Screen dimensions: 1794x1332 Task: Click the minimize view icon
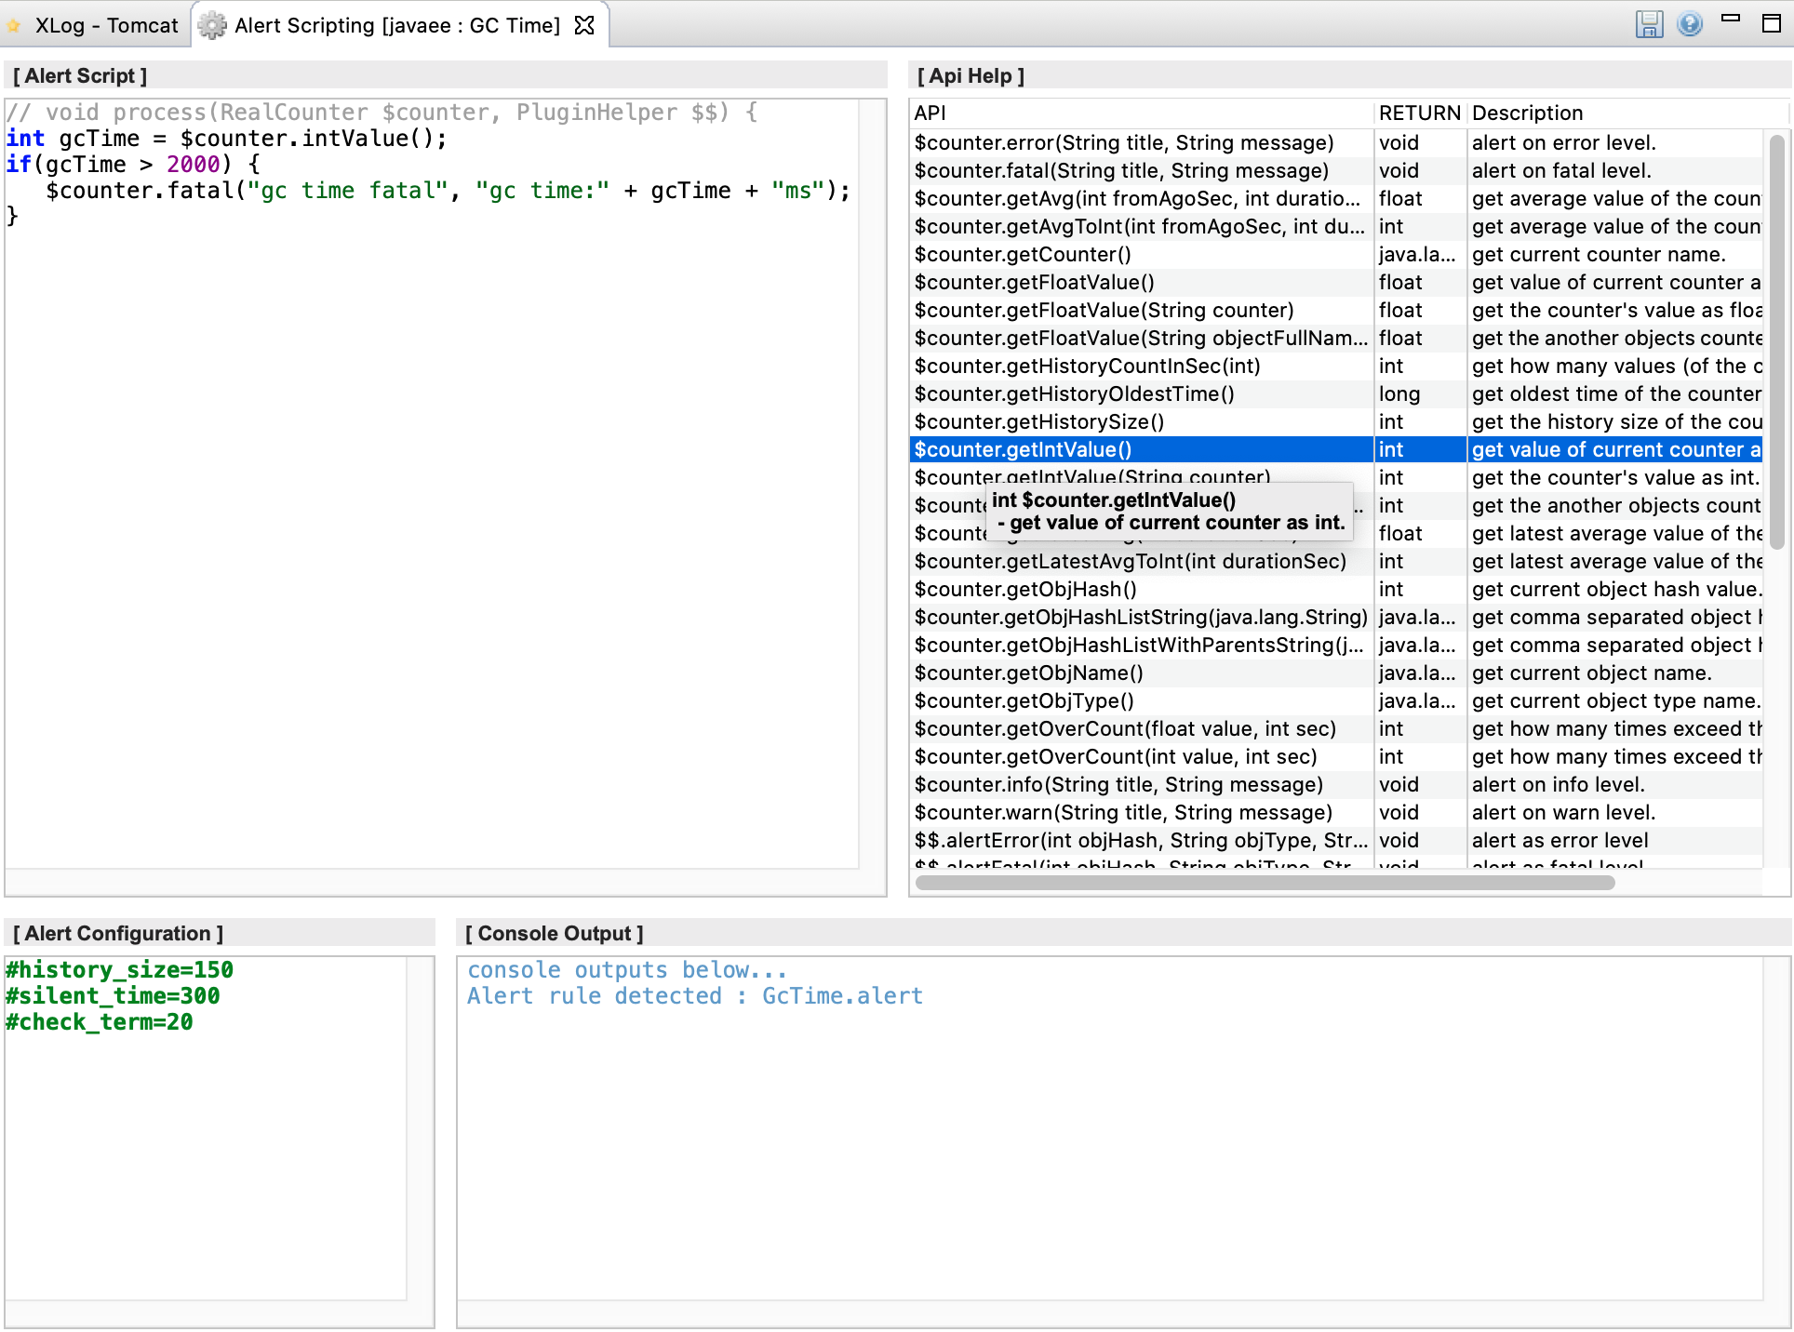pos(1731,19)
